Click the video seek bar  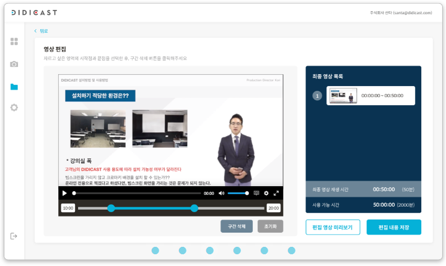(137, 193)
